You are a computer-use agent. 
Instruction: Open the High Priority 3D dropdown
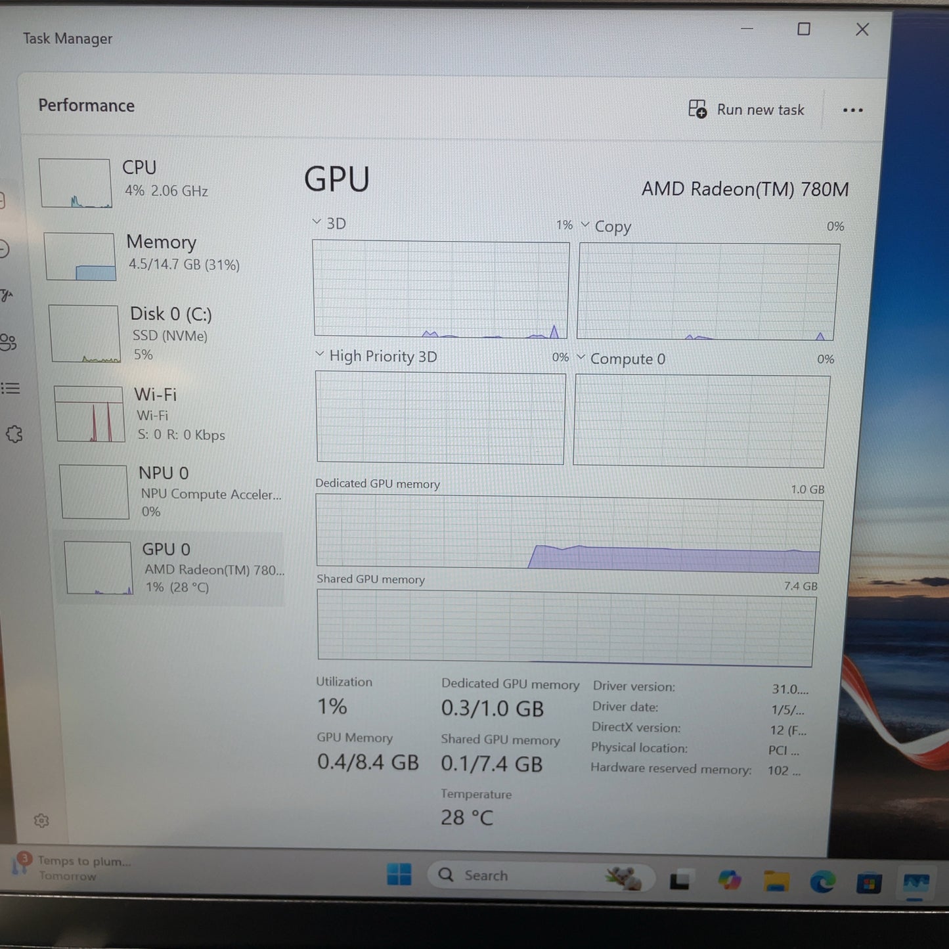click(376, 356)
